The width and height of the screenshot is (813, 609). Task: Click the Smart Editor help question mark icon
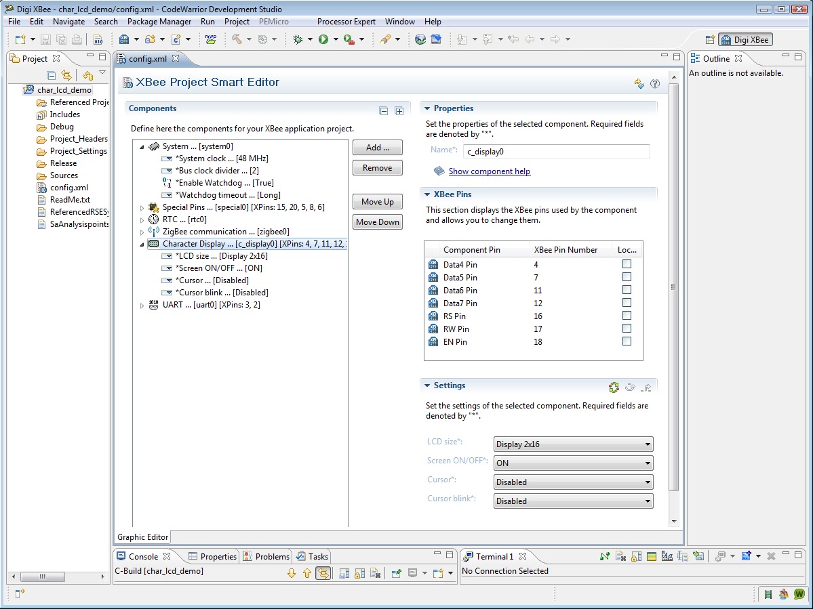[656, 83]
